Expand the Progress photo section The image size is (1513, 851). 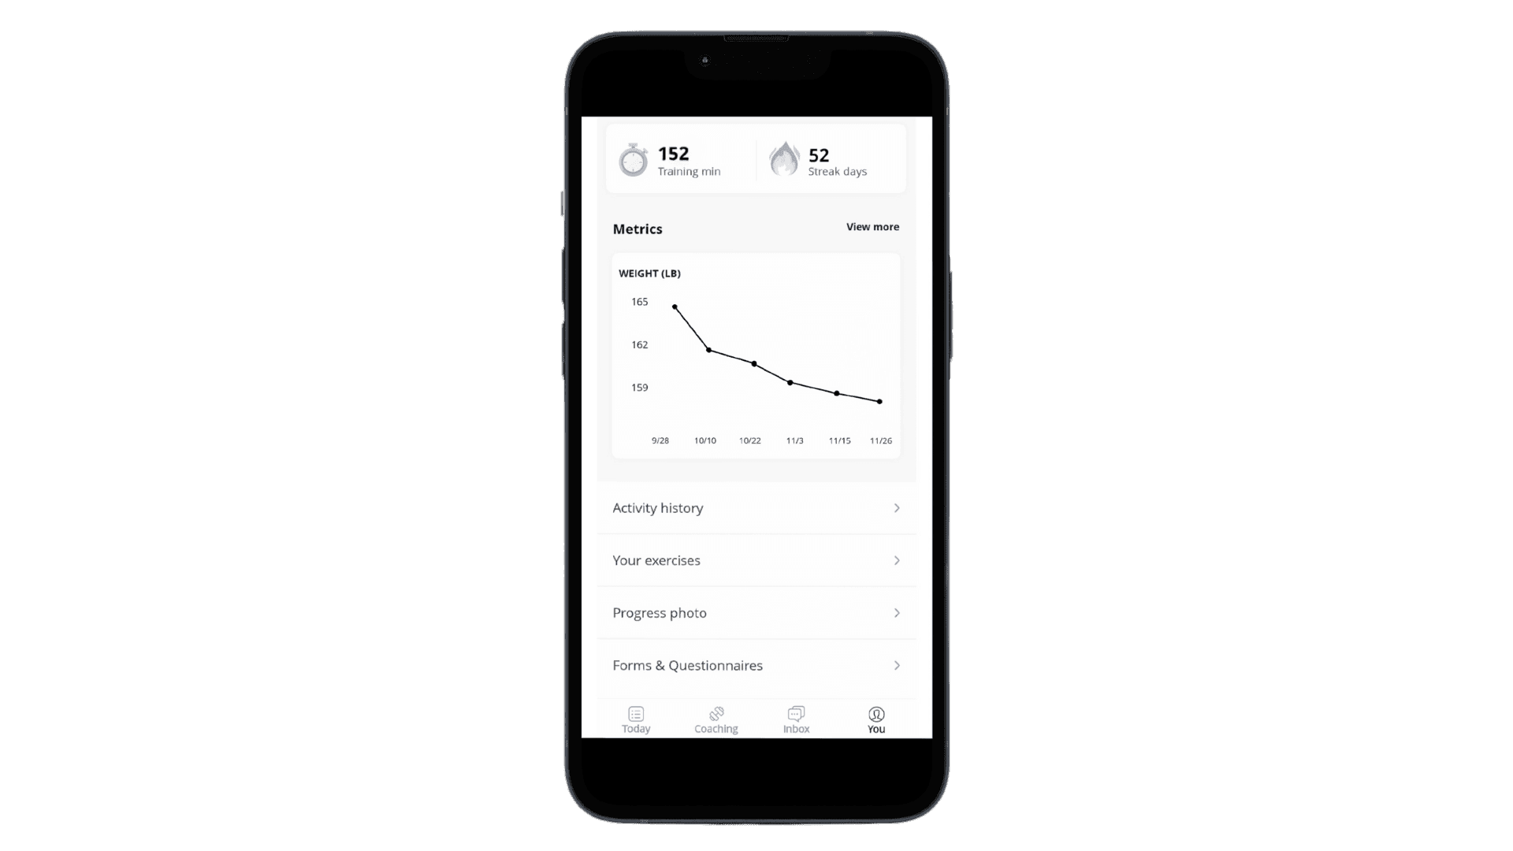pyautogui.click(x=756, y=612)
